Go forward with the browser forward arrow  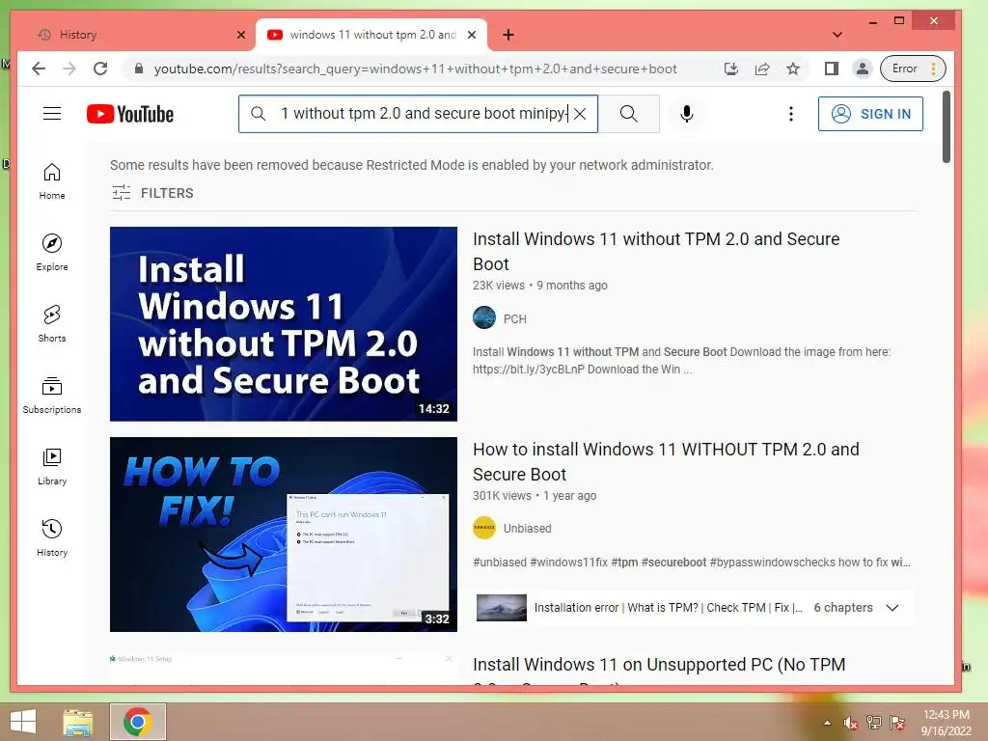[x=69, y=69]
